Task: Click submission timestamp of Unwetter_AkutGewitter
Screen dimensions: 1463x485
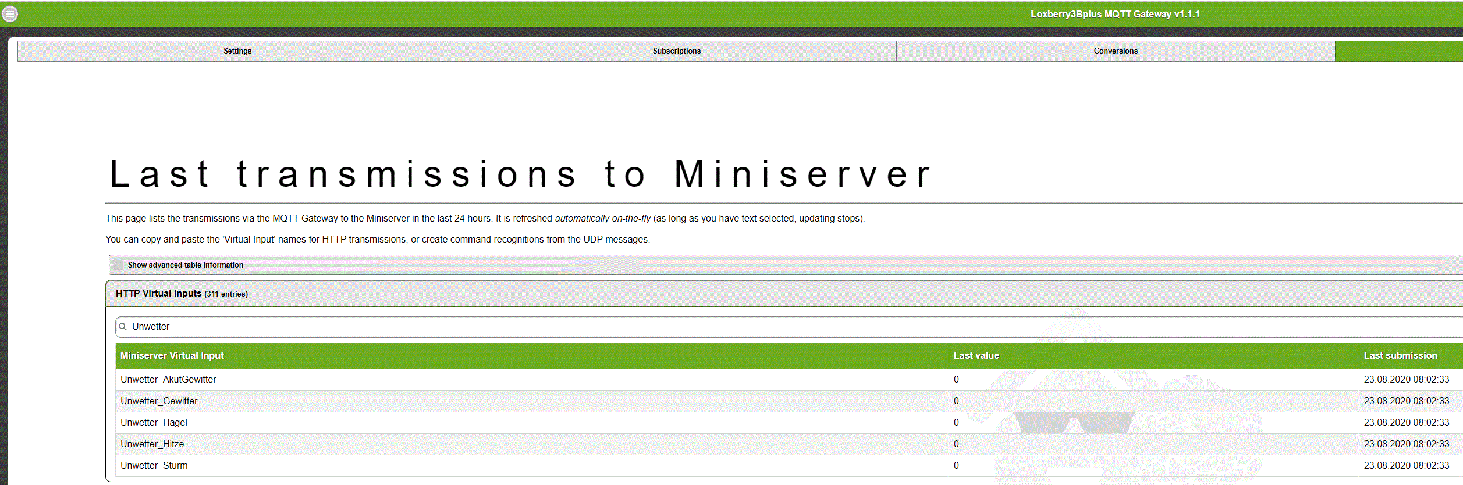Action: 1406,380
